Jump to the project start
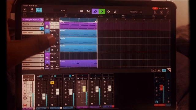The width and height of the screenshot is (196, 110). (x=81, y=11)
